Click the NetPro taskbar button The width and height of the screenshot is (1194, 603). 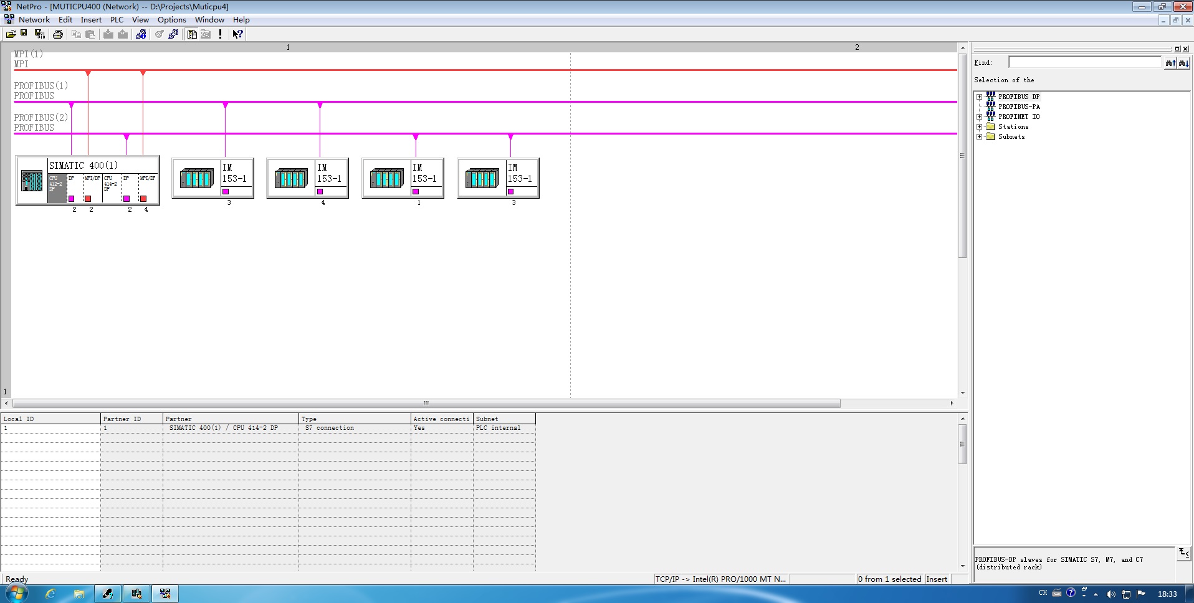click(165, 594)
